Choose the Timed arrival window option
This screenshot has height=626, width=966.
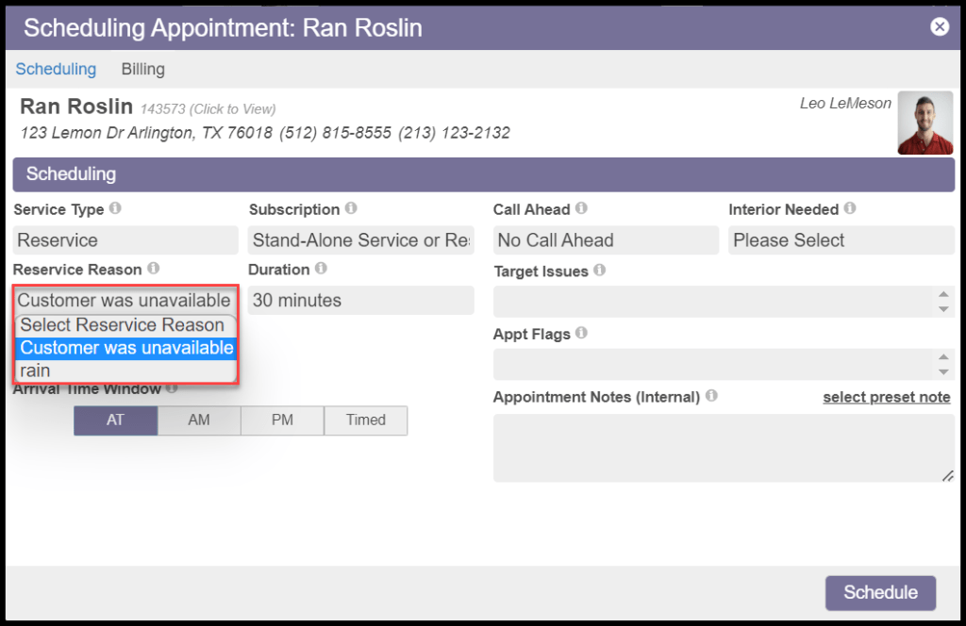[366, 420]
